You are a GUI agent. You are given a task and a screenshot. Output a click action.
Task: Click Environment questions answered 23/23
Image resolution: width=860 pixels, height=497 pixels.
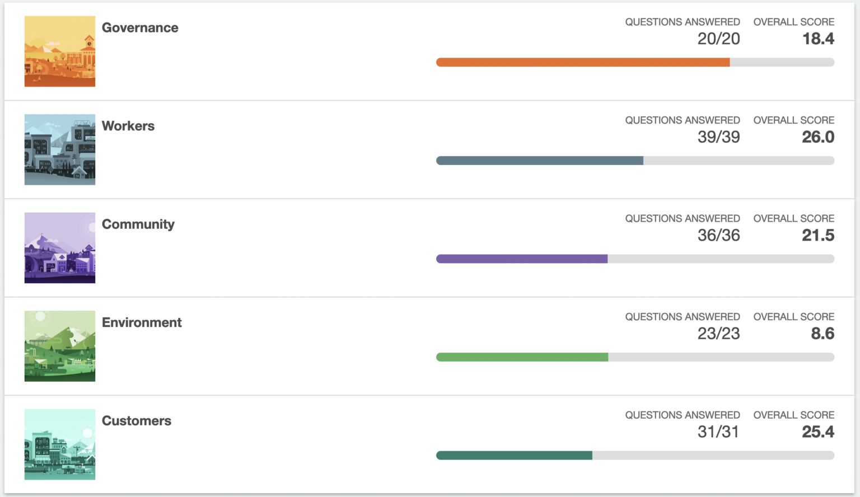click(718, 334)
